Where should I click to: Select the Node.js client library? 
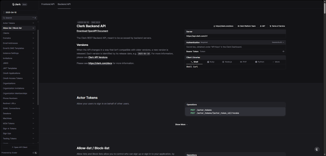coord(227,62)
